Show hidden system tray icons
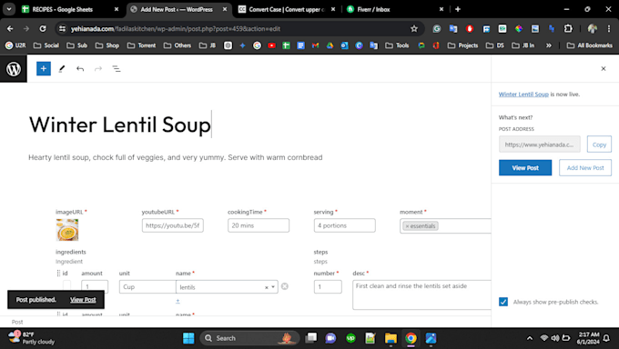The width and height of the screenshot is (619, 349). [x=530, y=338]
